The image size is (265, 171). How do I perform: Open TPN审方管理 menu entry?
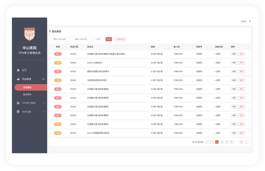click(29, 103)
